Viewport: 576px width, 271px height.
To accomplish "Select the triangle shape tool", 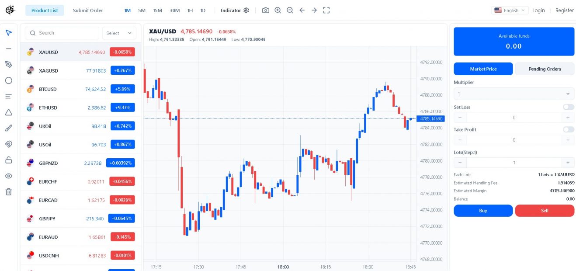I will pyautogui.click(x=8, y=112).
